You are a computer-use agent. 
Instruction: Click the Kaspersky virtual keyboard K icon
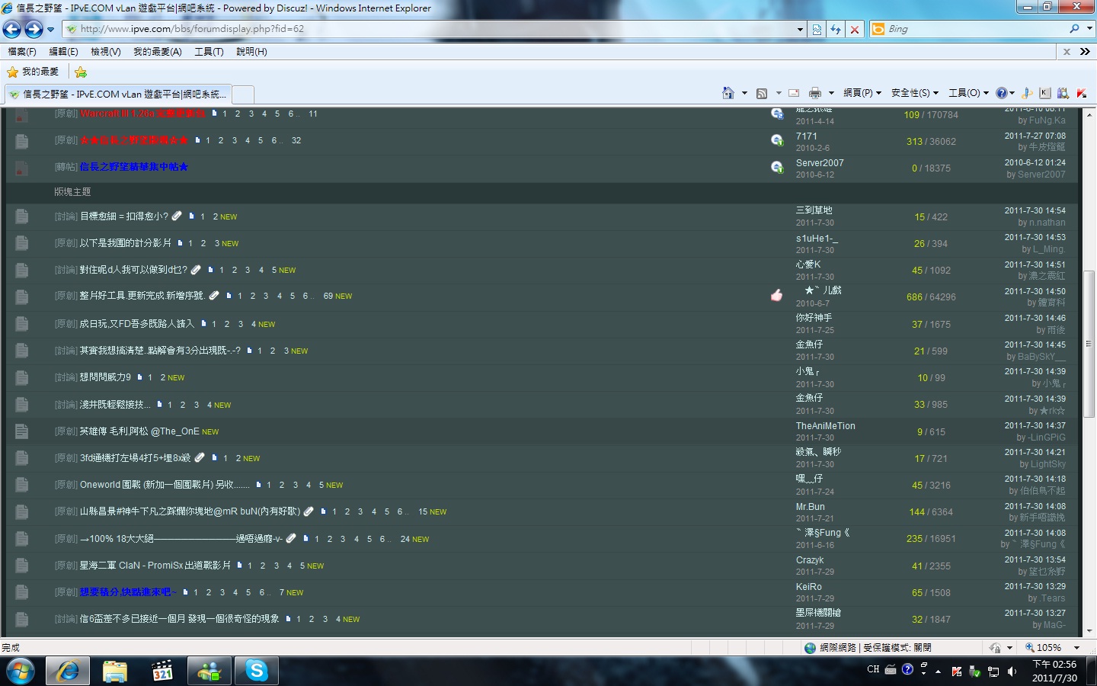pos(1044,93)
